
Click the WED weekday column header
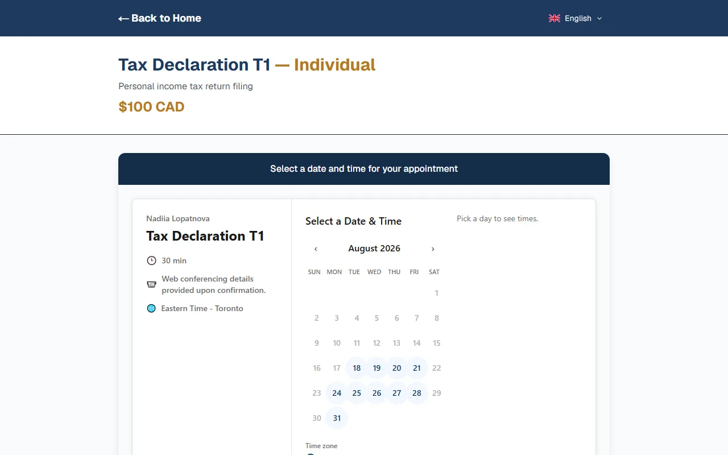click(x=374, y=272)
